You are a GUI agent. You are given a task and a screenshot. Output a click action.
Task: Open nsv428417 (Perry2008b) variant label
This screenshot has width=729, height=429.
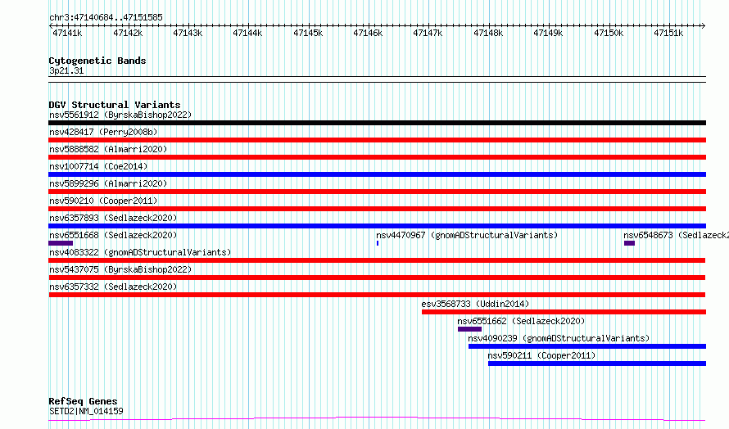[x=103, y=132]
